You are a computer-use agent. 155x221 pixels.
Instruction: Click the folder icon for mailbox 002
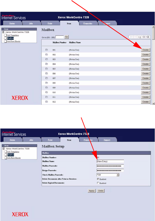47,54
